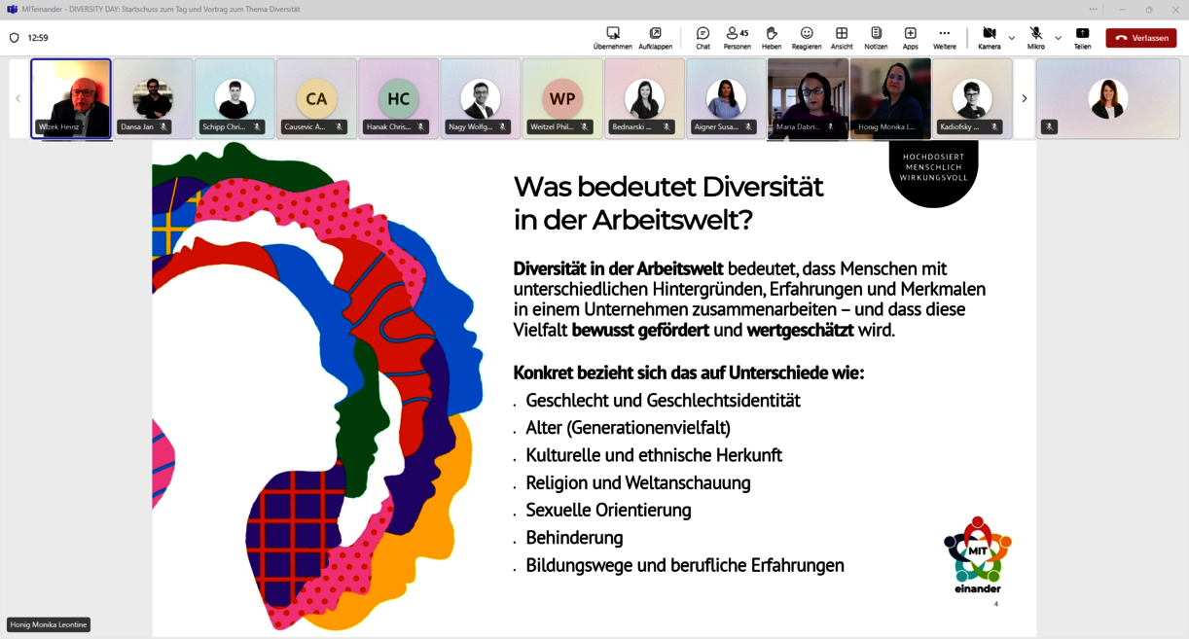The height and width of the screenshot is (639, 1189).
Task: Leave the meeting via Verlassen
Action: click(x=1140, y=36)
